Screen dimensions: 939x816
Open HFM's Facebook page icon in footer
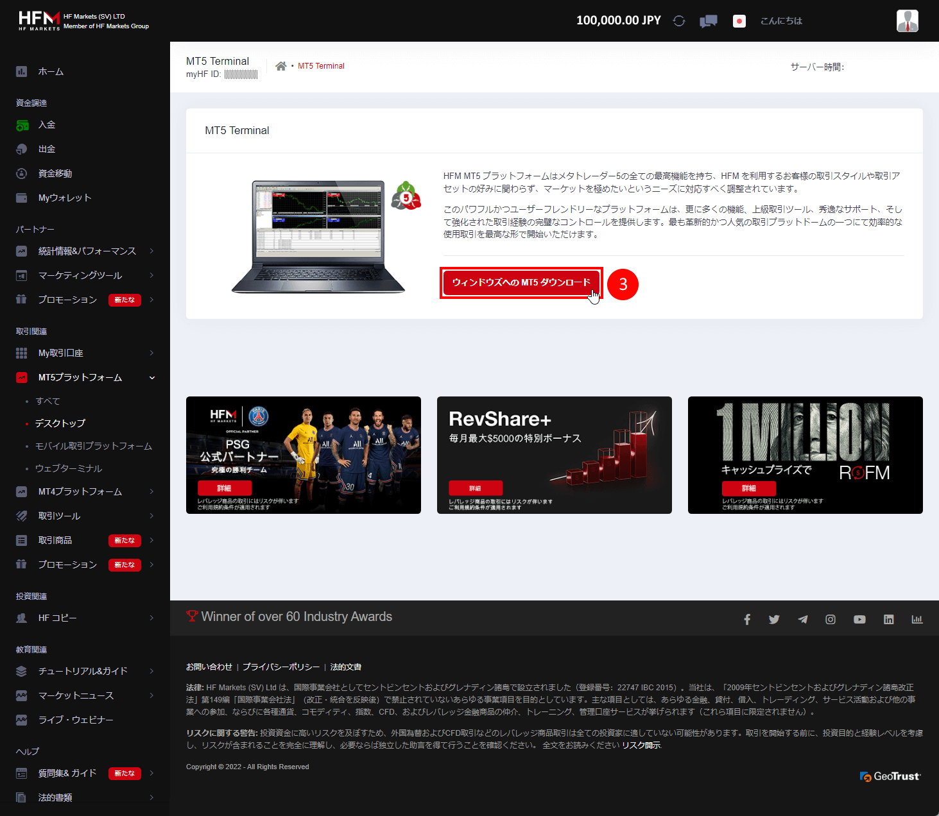point(746,618)
